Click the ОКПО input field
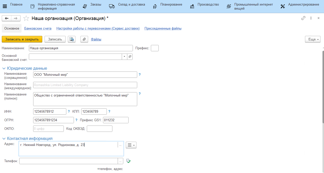324x173 pixels. [48, 129]
